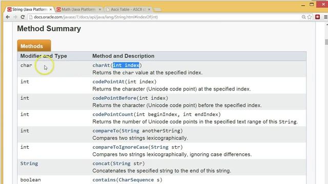Select the String (Java Platform) tab
The height and width of the screenshot is (184, 328).
(30, 10)
